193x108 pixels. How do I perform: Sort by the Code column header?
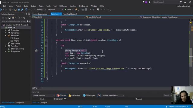tap(42, 99)
